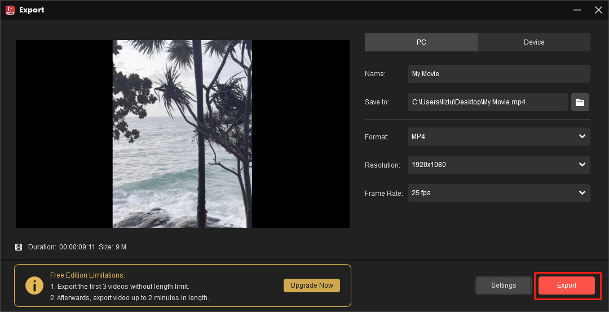Click text about exporting first 3 videos

click(x=120, y=287)
